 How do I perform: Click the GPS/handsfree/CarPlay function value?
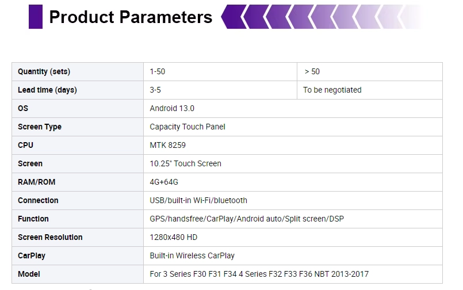[247, 219]
